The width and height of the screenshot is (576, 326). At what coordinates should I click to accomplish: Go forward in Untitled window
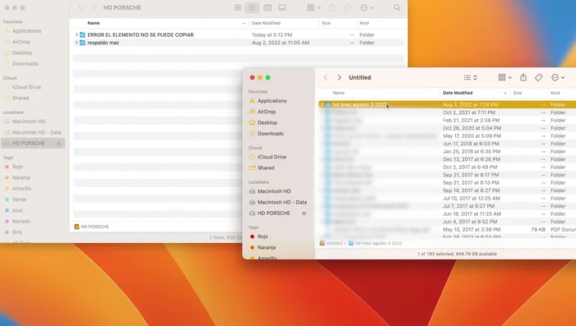339,77
